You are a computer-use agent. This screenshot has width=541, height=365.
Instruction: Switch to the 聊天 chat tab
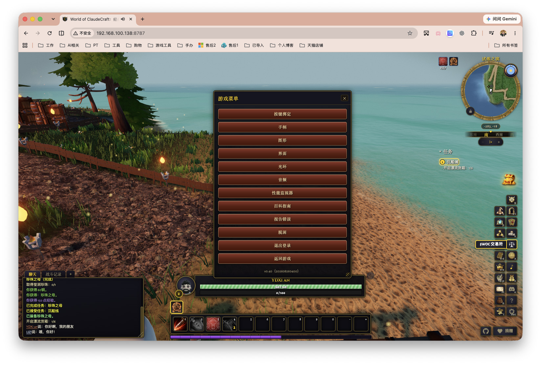(x=33, y=274)
